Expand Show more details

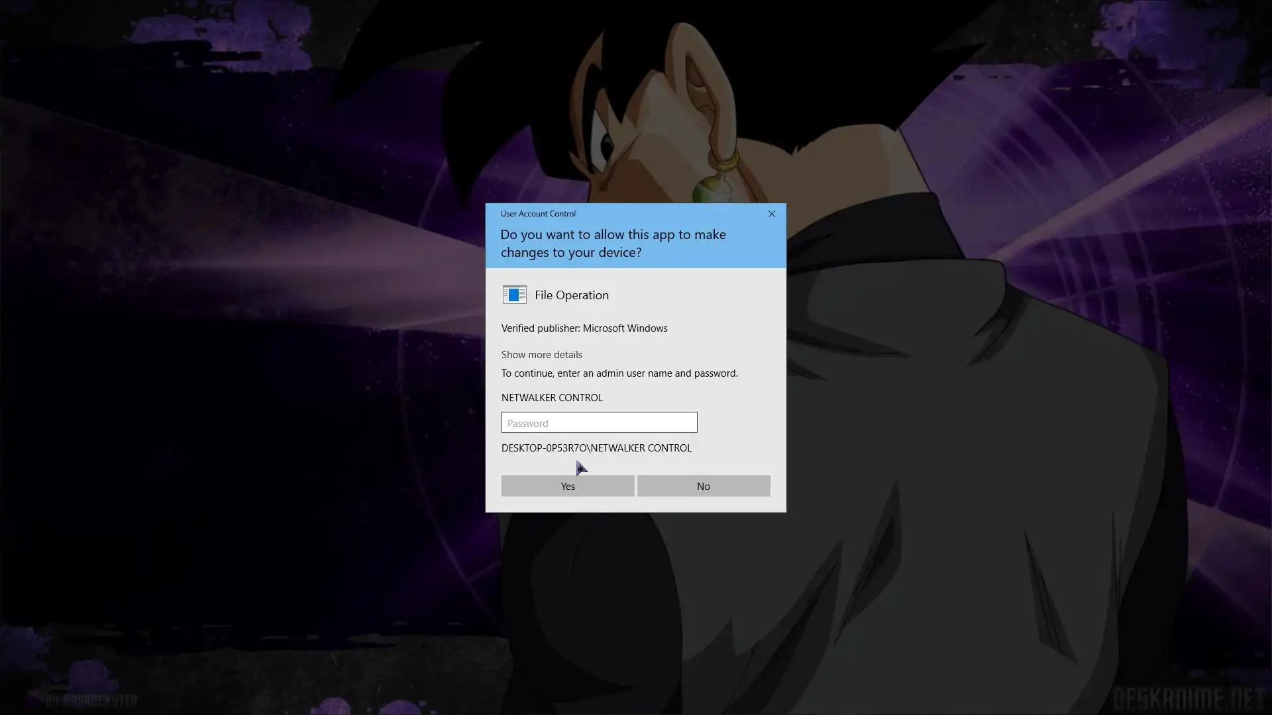tap(541, 355)
